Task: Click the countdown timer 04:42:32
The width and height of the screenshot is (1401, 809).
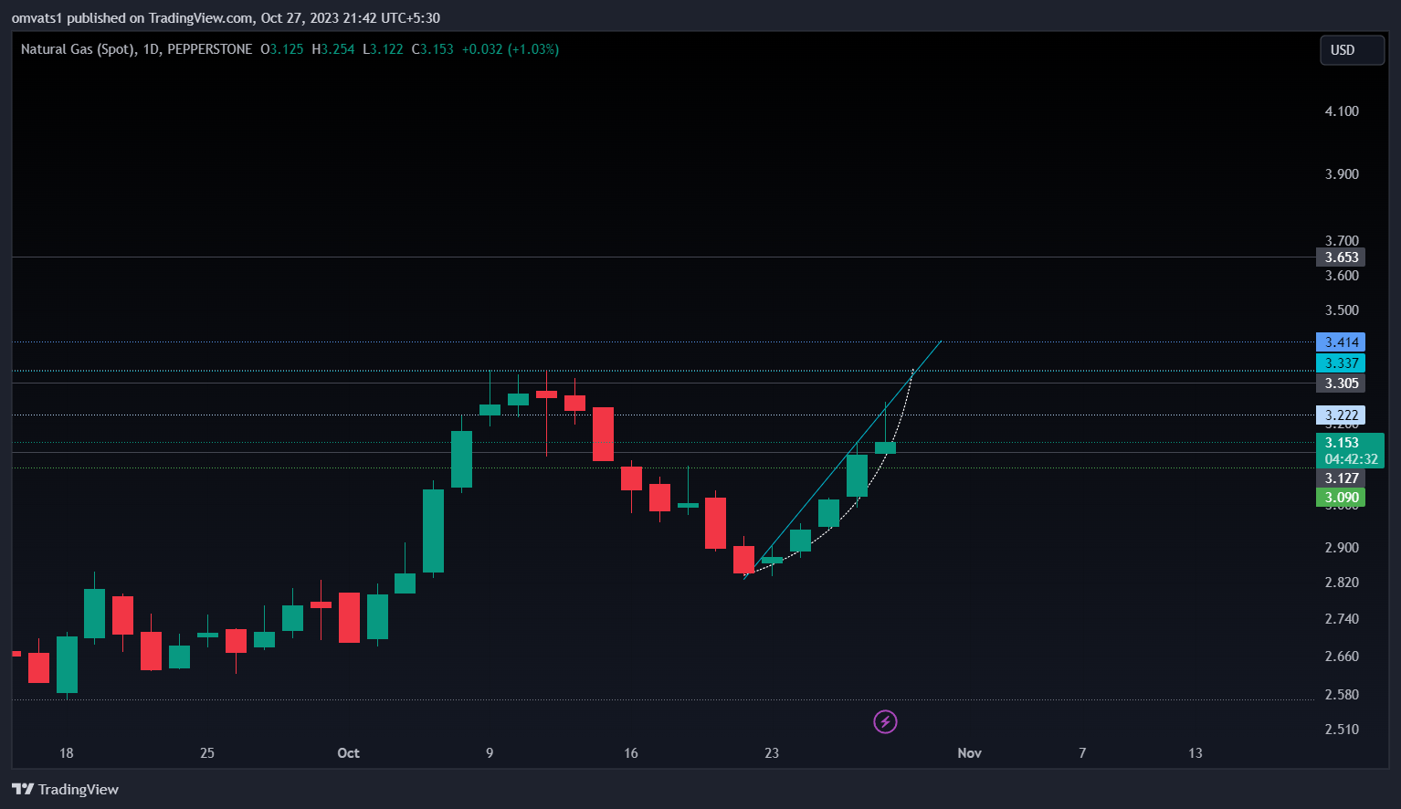Action: click(x=1351, y=459)
